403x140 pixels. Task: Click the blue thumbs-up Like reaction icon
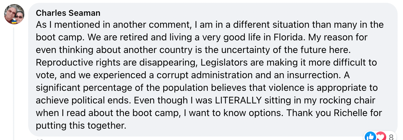tap(370, 136)
